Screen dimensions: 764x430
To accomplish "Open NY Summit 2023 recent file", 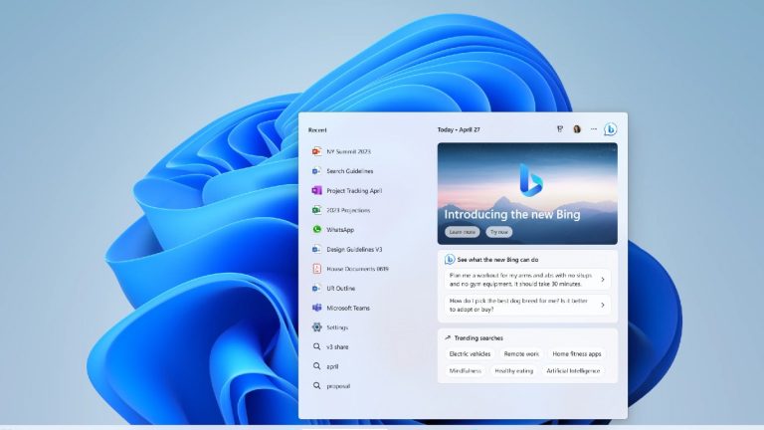I will pos(348,151).
